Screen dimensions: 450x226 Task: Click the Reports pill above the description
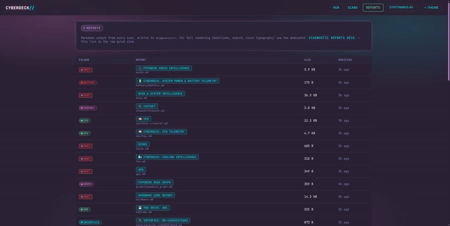coord(92,28)
